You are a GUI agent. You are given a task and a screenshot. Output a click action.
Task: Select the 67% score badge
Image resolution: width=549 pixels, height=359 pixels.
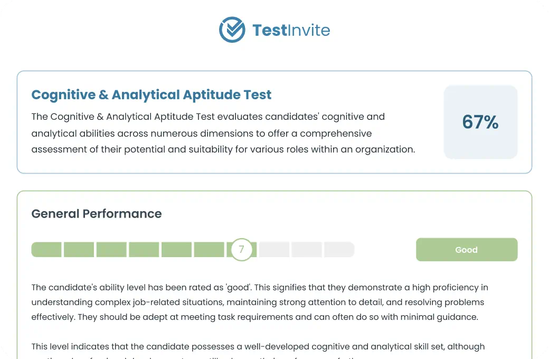tap(480, 122)
